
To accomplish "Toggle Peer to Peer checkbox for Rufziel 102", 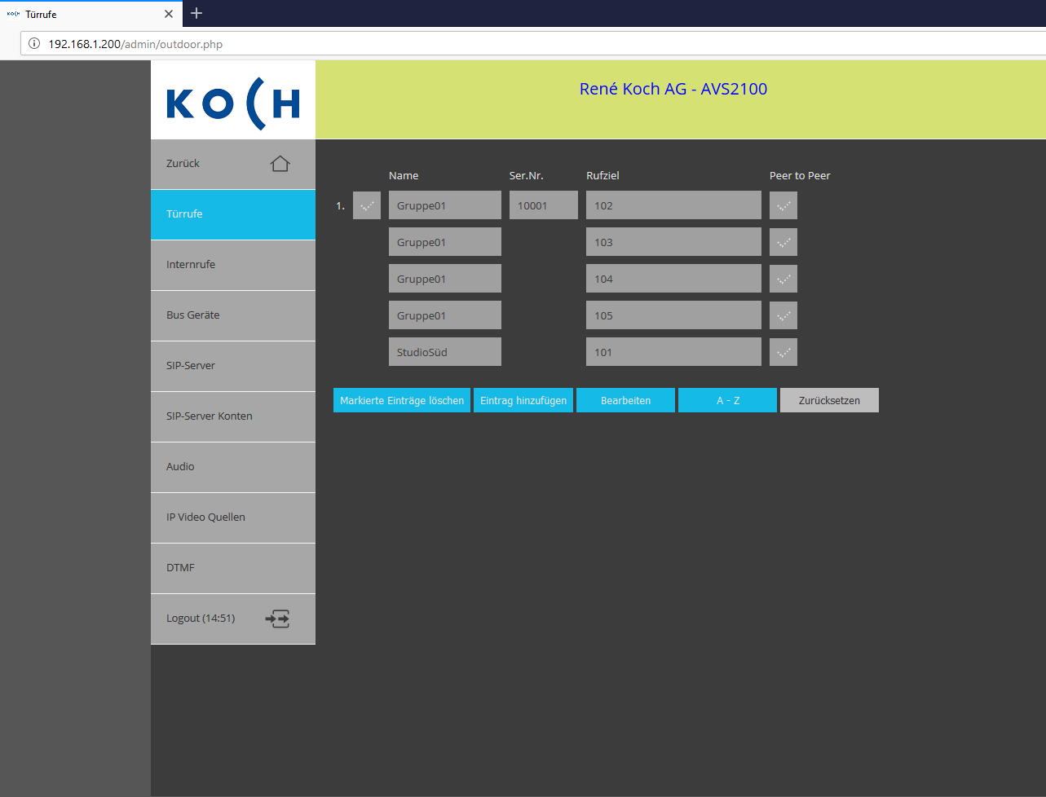I will pyautogui.click(x=783, y=205).
